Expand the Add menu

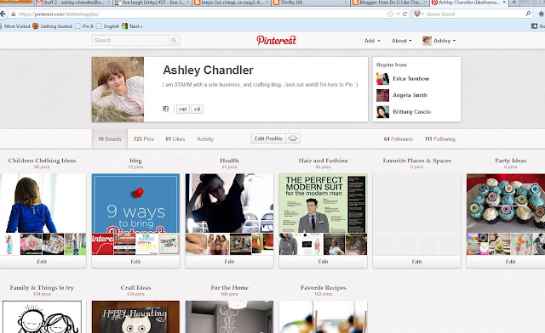click(372, 41)
